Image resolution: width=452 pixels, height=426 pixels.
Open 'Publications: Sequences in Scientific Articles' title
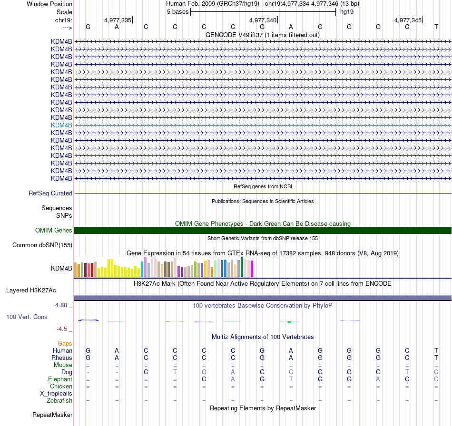[x=263, y=201]
